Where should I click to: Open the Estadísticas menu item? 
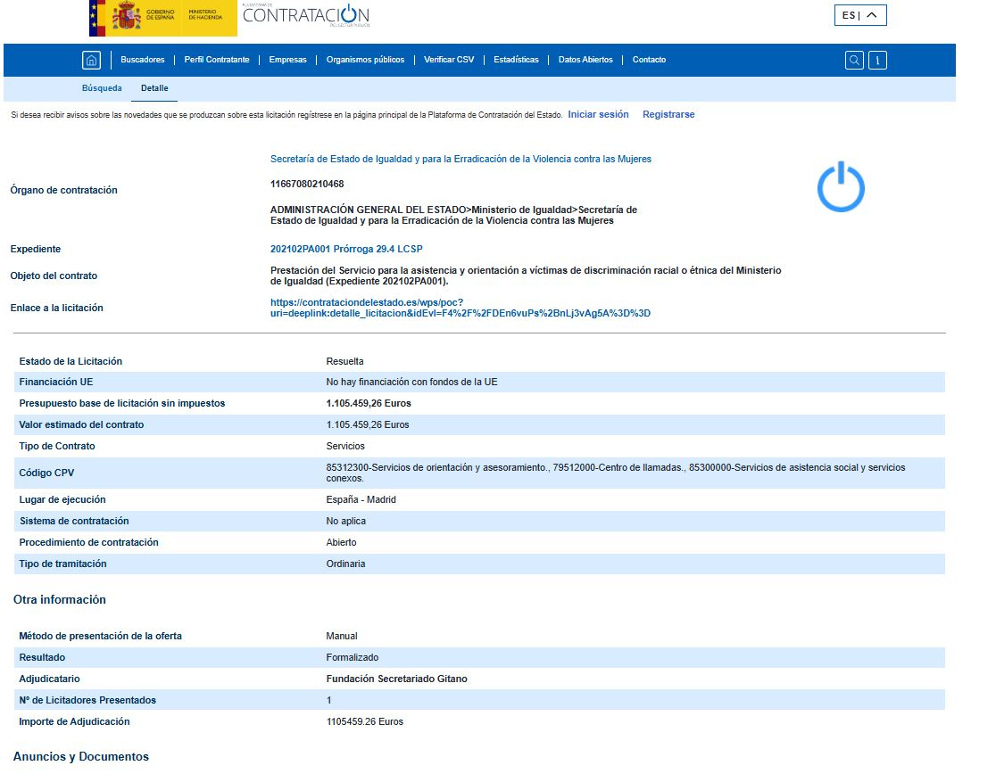(x=516, y=60)
